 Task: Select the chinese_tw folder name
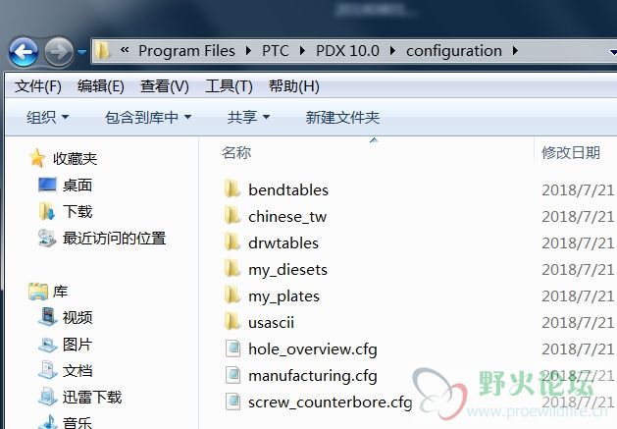[x=287, y=217]
